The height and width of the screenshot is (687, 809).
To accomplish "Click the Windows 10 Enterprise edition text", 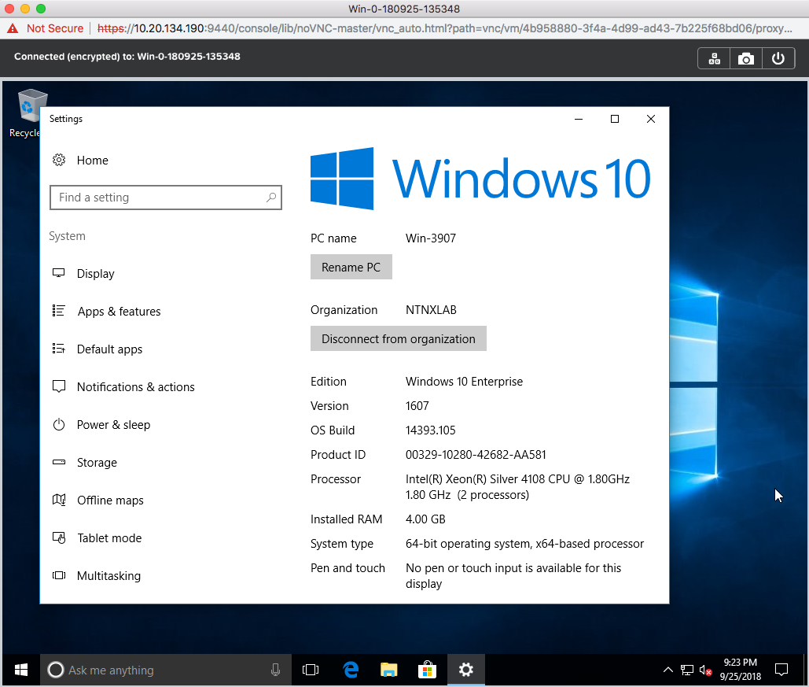I will [x=464, y=381].
